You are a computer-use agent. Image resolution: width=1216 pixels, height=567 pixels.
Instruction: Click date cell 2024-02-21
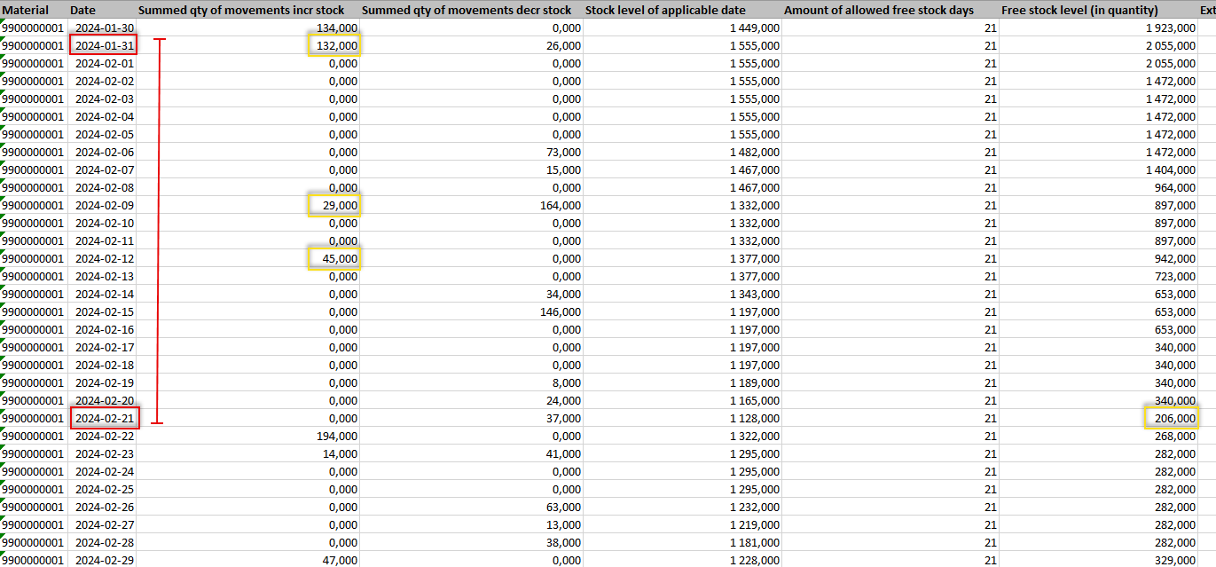(x=102, y=418)
